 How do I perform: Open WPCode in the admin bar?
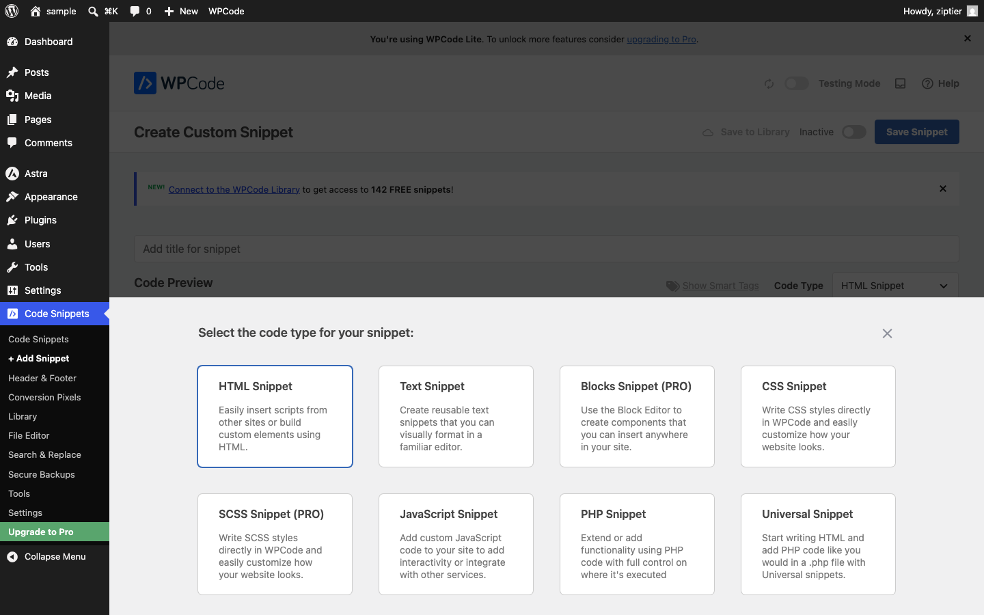point(226,11)
